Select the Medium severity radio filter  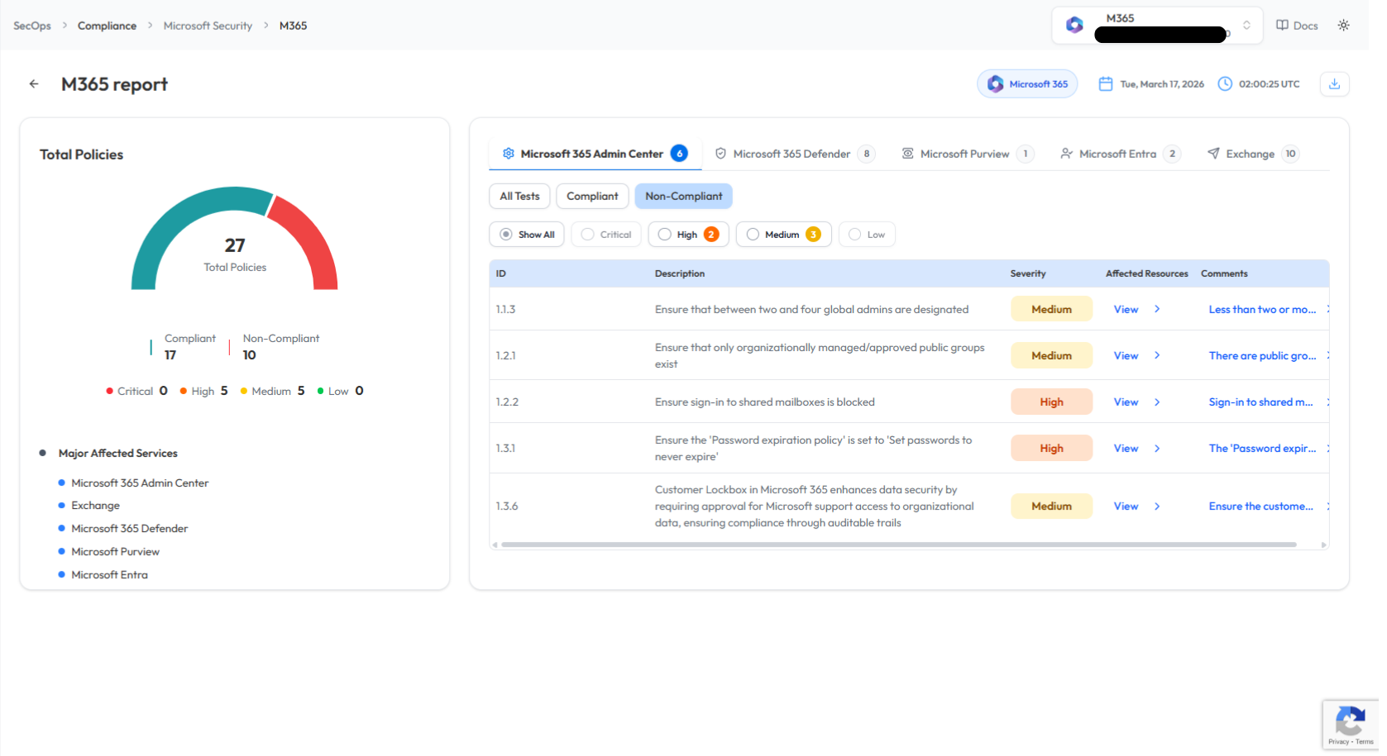pyautogui.click(x=753, y=235)
